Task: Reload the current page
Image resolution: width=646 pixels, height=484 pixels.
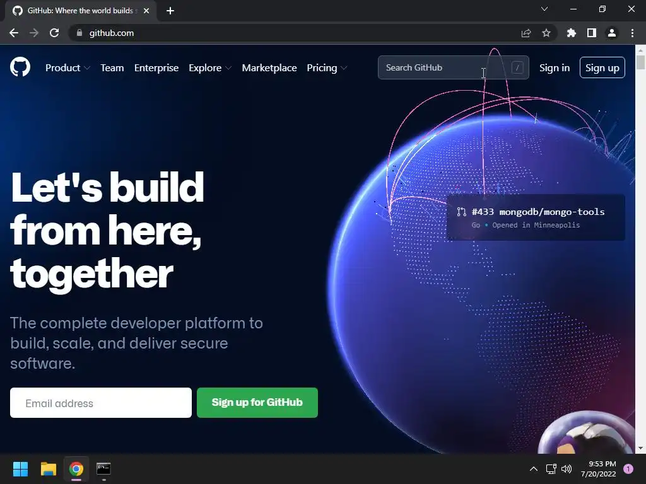Action: [54, 33]
